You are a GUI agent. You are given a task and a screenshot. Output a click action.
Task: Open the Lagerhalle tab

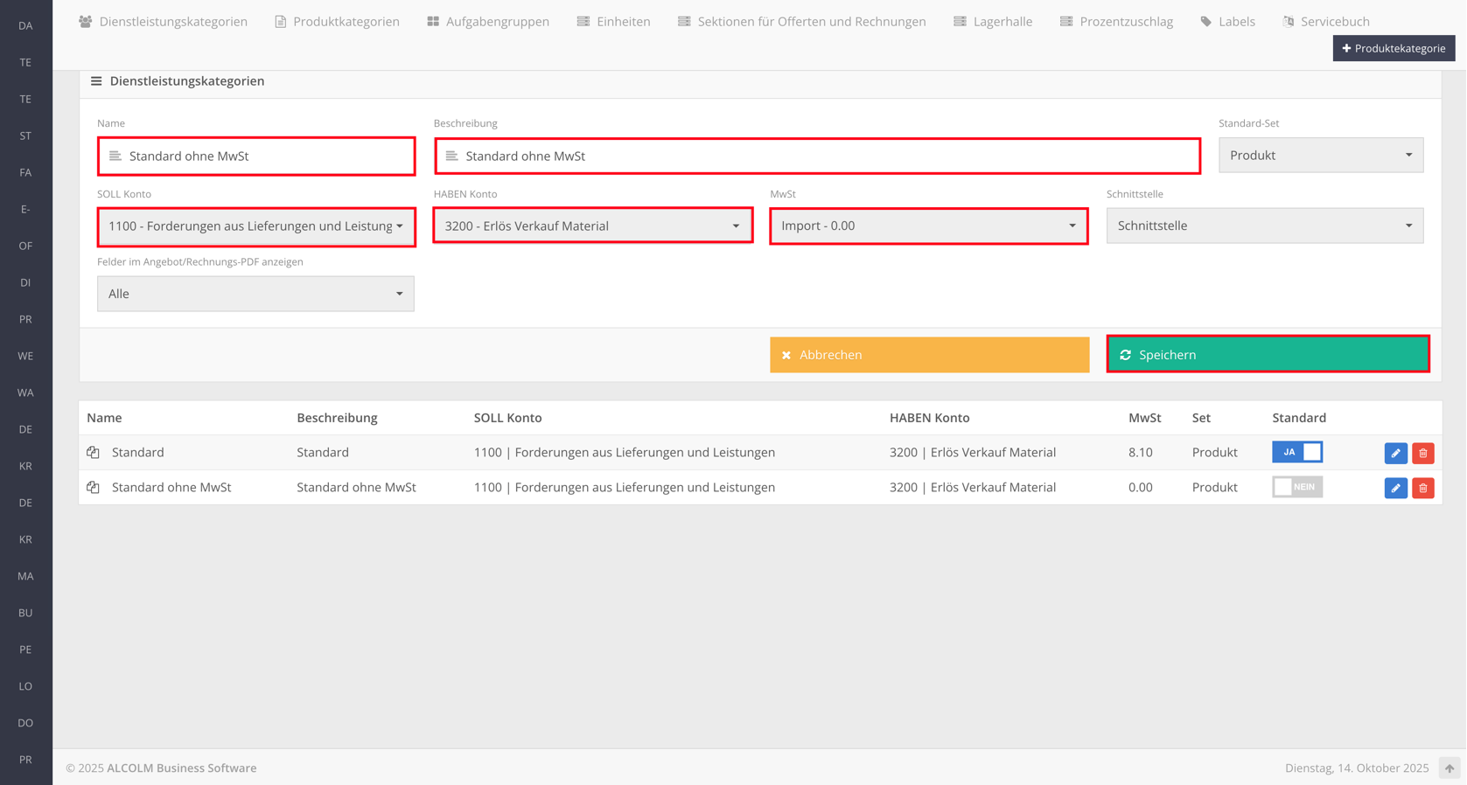pos(993,22)
